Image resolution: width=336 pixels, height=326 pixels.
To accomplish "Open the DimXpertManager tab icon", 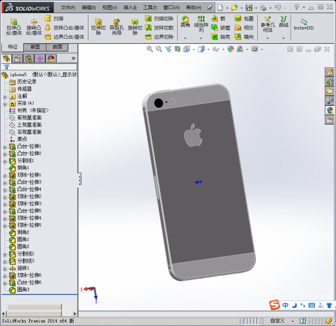I will click(40, 58).
